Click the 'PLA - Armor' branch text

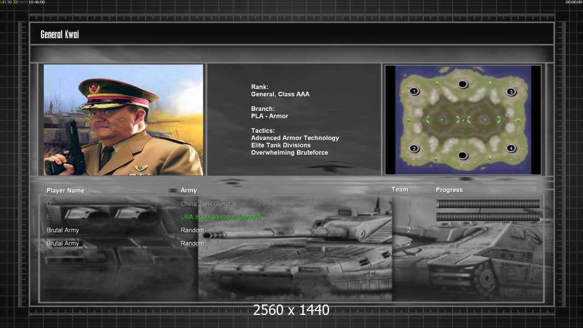[270, 116]
